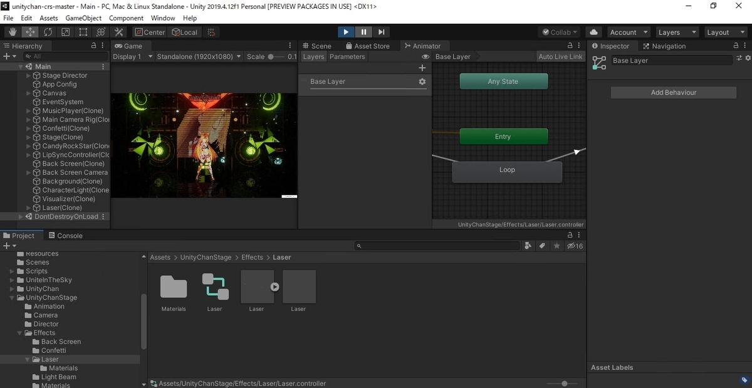Select the Scale tool
This screenshot has height=388, width=752.
[x=65, y=32]
